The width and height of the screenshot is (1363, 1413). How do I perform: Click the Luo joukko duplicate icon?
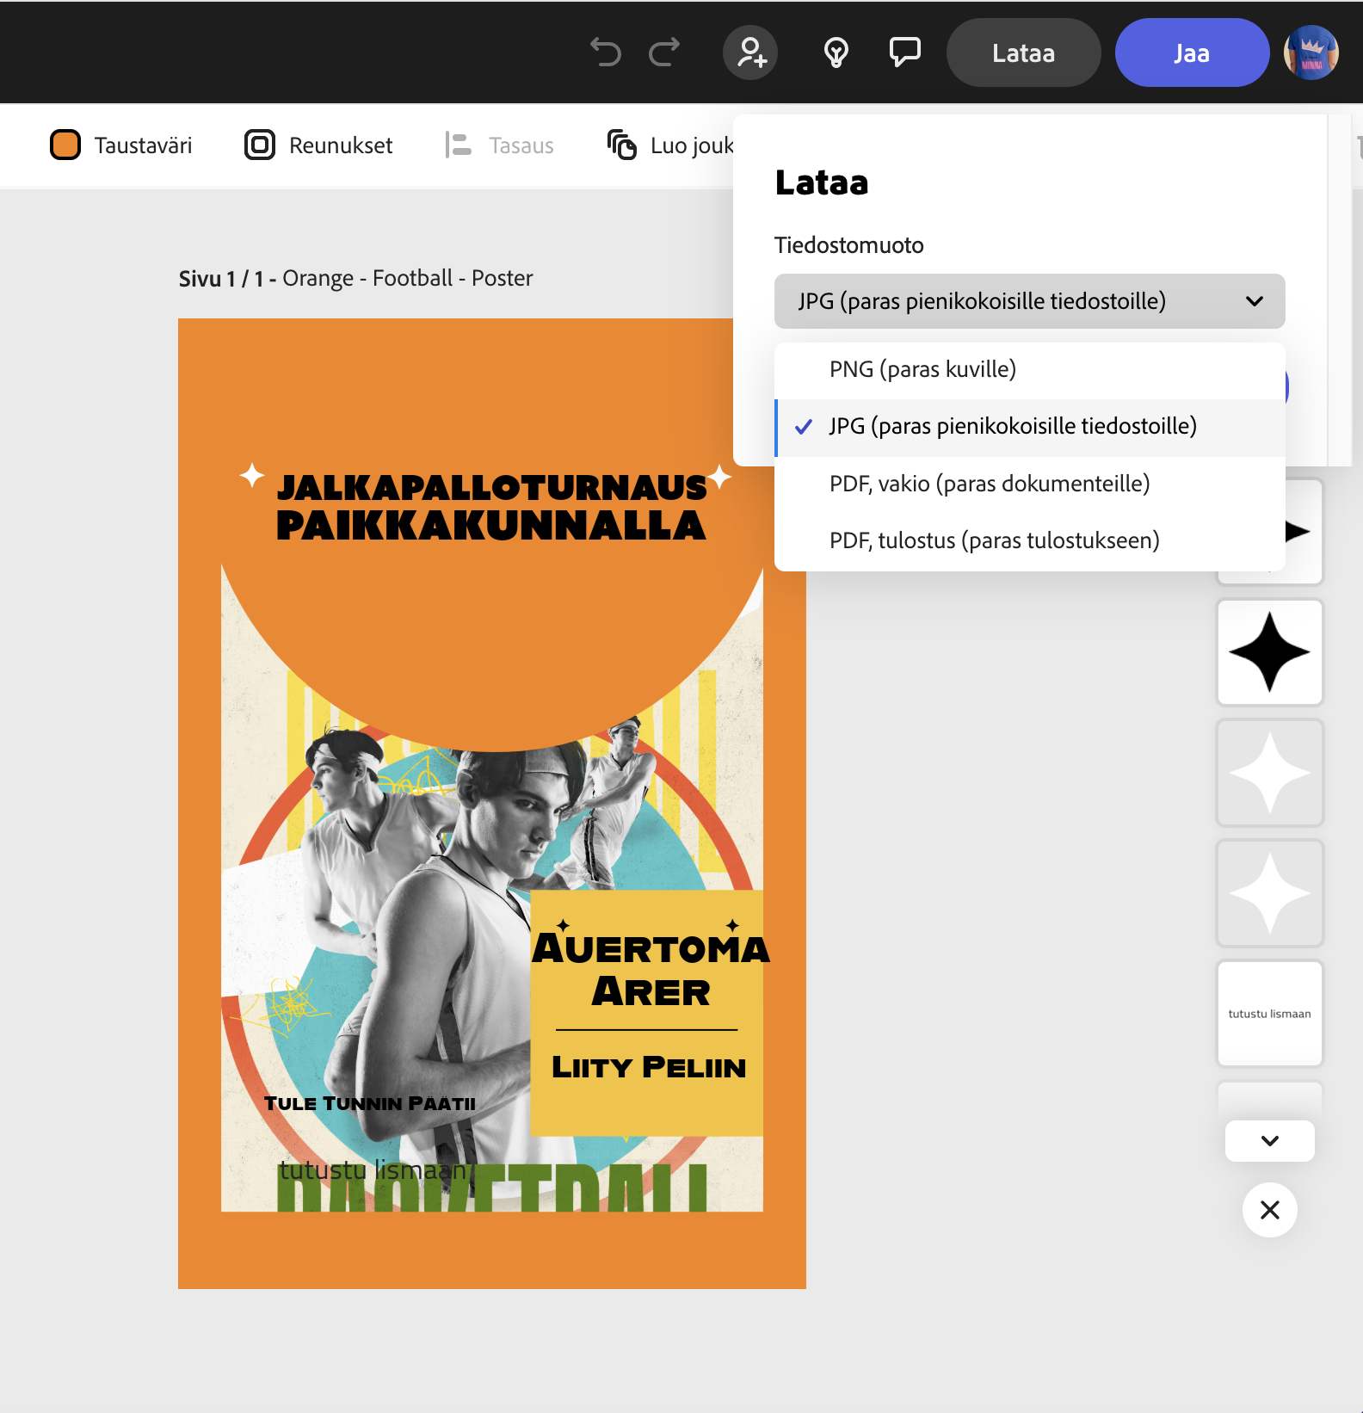point(621,145)
